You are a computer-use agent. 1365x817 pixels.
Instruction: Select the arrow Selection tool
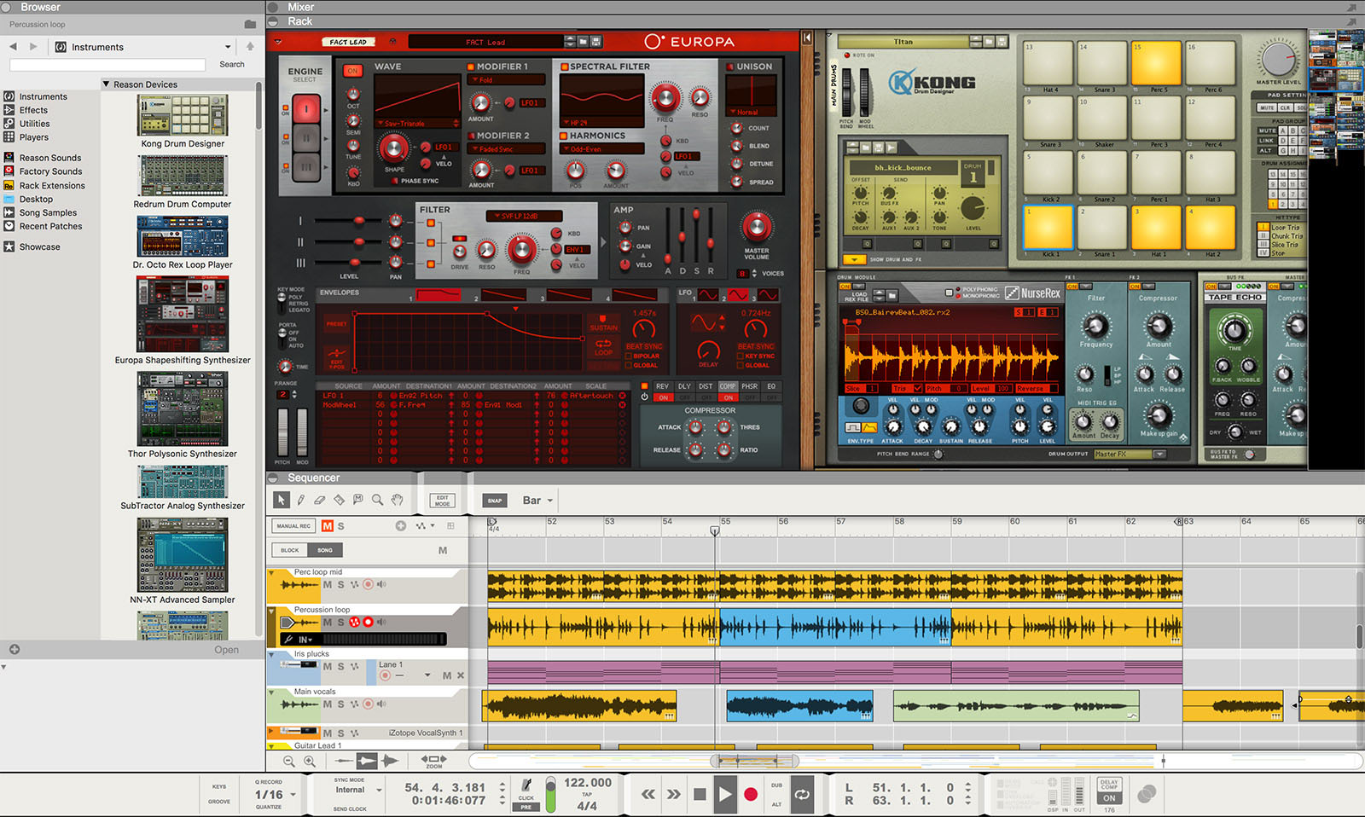coord(281,500)
